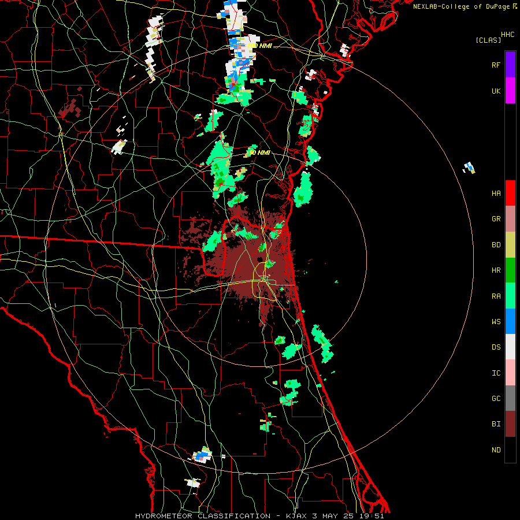Click the WS blue legend swatch
Screen dimensions: 520x520
click(x=510, y=321)
